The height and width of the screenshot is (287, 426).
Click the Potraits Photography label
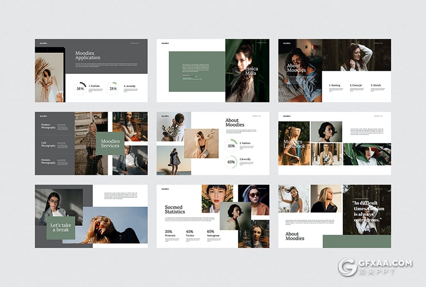[48, 161]
